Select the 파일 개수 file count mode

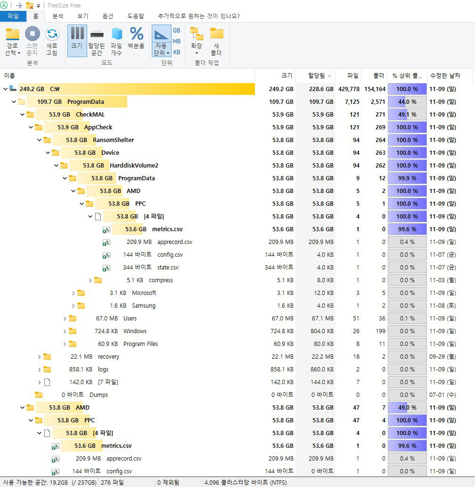(116, 41)
